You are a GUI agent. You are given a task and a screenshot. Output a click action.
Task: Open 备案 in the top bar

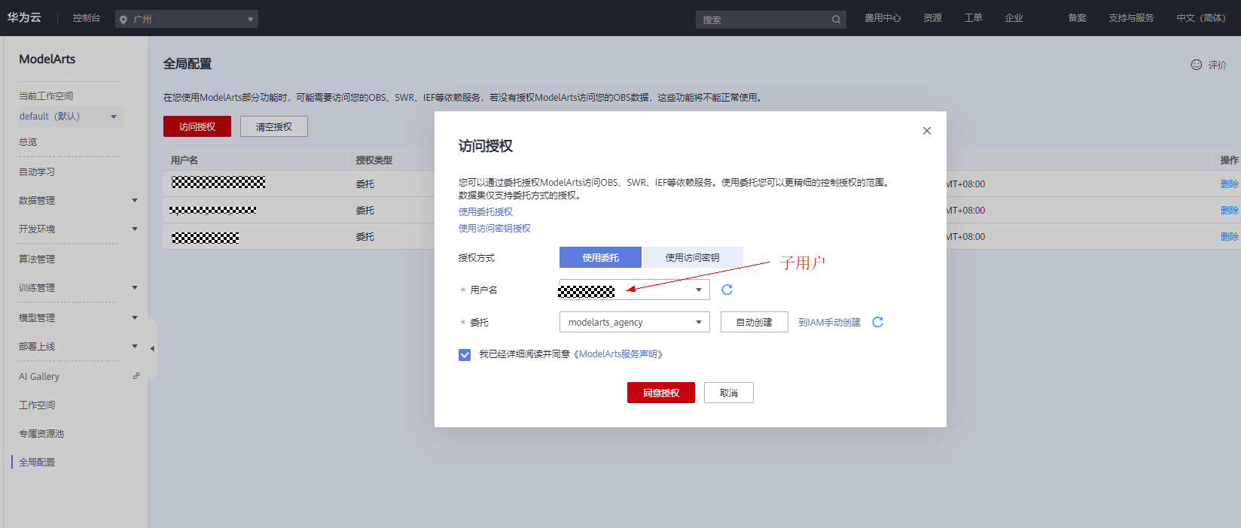point(1077,18)
